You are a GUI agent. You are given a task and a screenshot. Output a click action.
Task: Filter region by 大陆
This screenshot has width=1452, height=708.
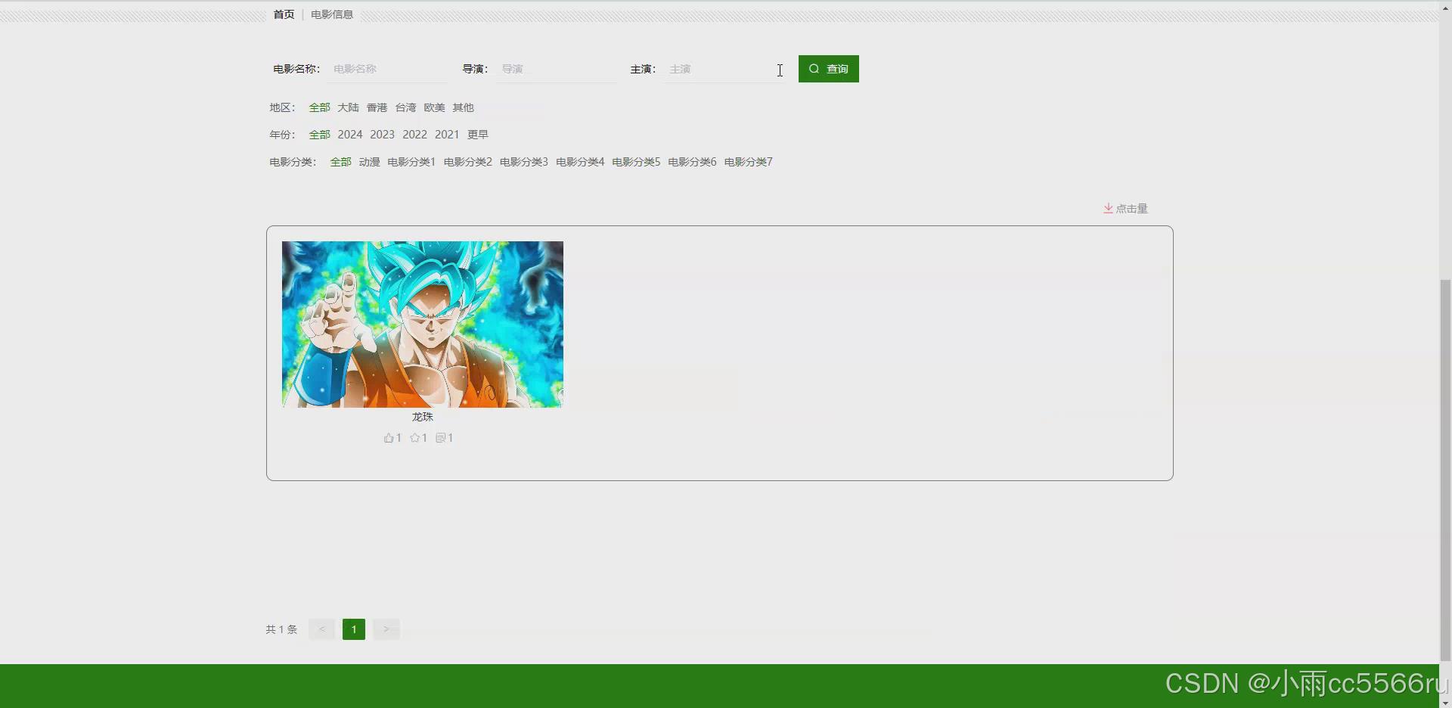(x=348, y=107)
